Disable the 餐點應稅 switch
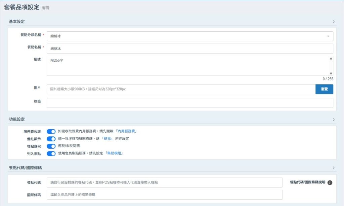The image size is (344, 206). [51, 146]
